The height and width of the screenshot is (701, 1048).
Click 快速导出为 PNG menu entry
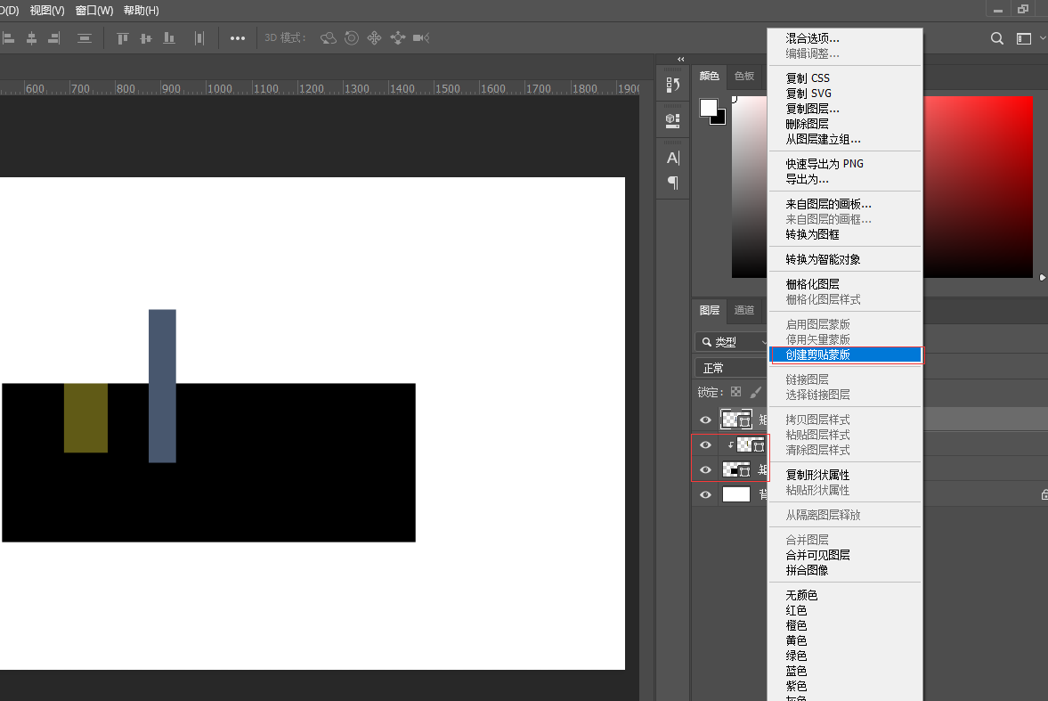pyautogui.click(x=824, y=164)
